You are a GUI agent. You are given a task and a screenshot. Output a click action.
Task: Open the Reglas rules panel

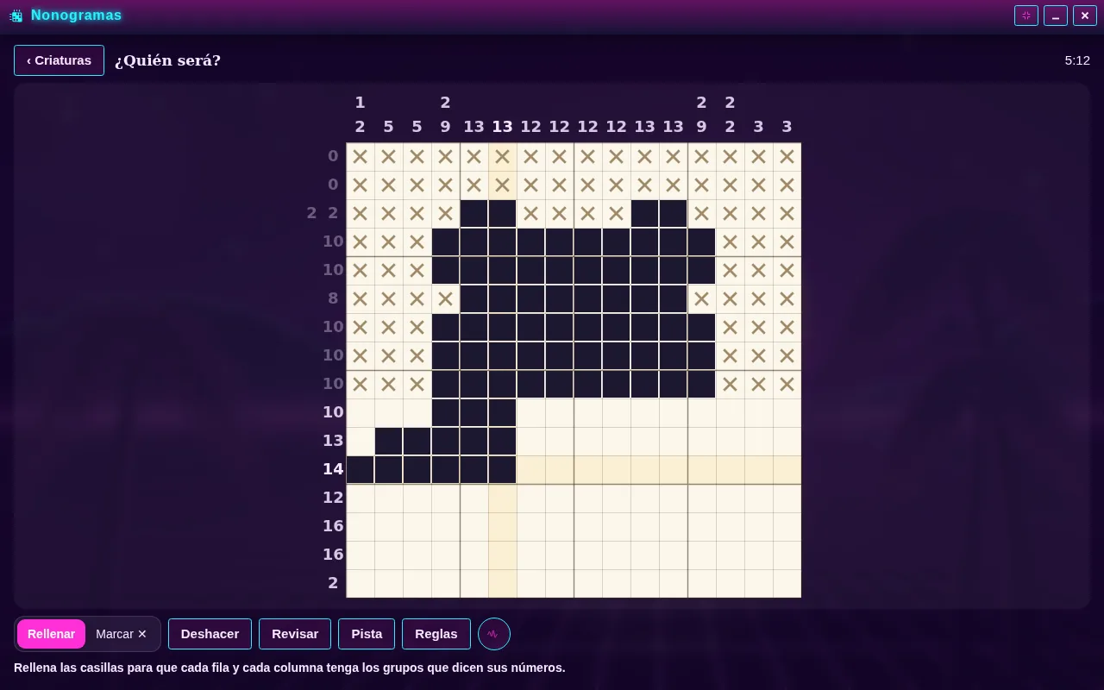(x=436, y=634)
